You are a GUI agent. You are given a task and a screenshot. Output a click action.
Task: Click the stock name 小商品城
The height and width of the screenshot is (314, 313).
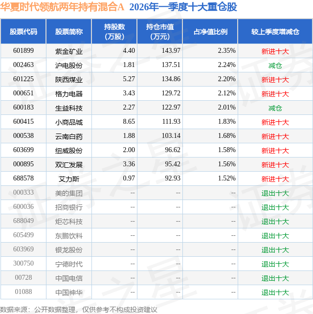point(68,123)
